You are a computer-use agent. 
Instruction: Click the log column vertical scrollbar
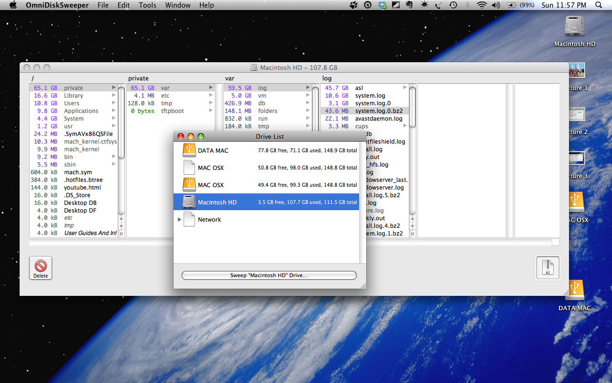coord(413,160)
